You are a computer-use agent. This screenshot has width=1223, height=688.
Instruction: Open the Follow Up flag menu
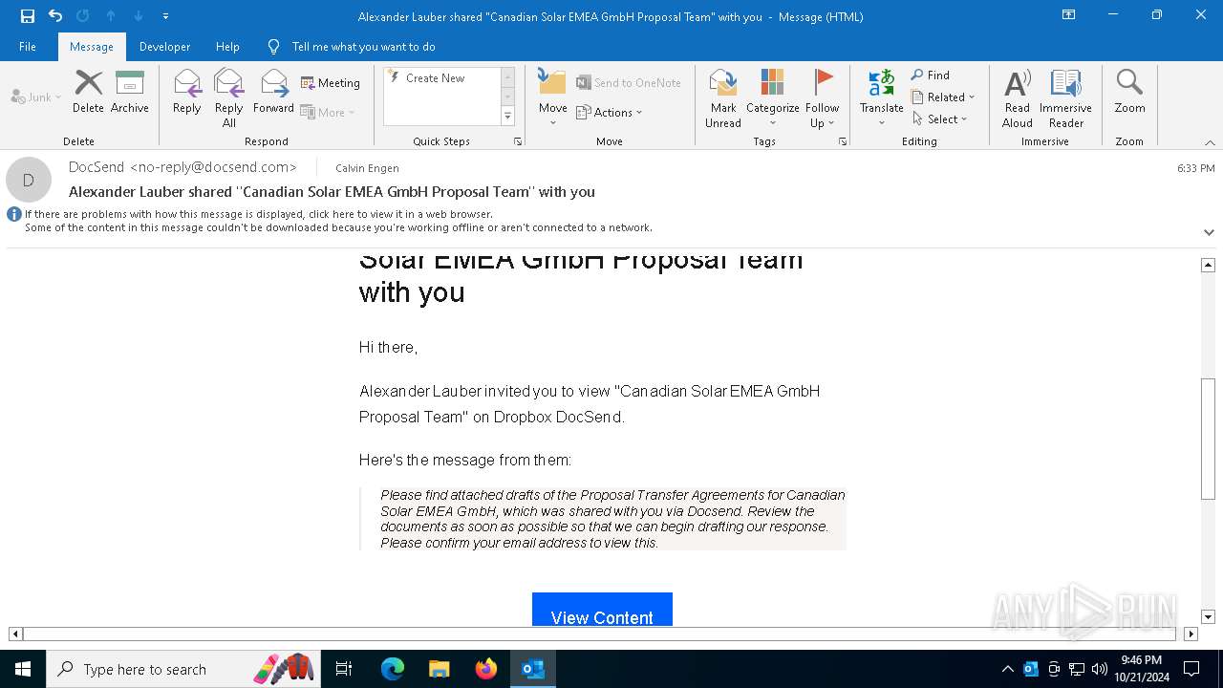click(822, 98)
